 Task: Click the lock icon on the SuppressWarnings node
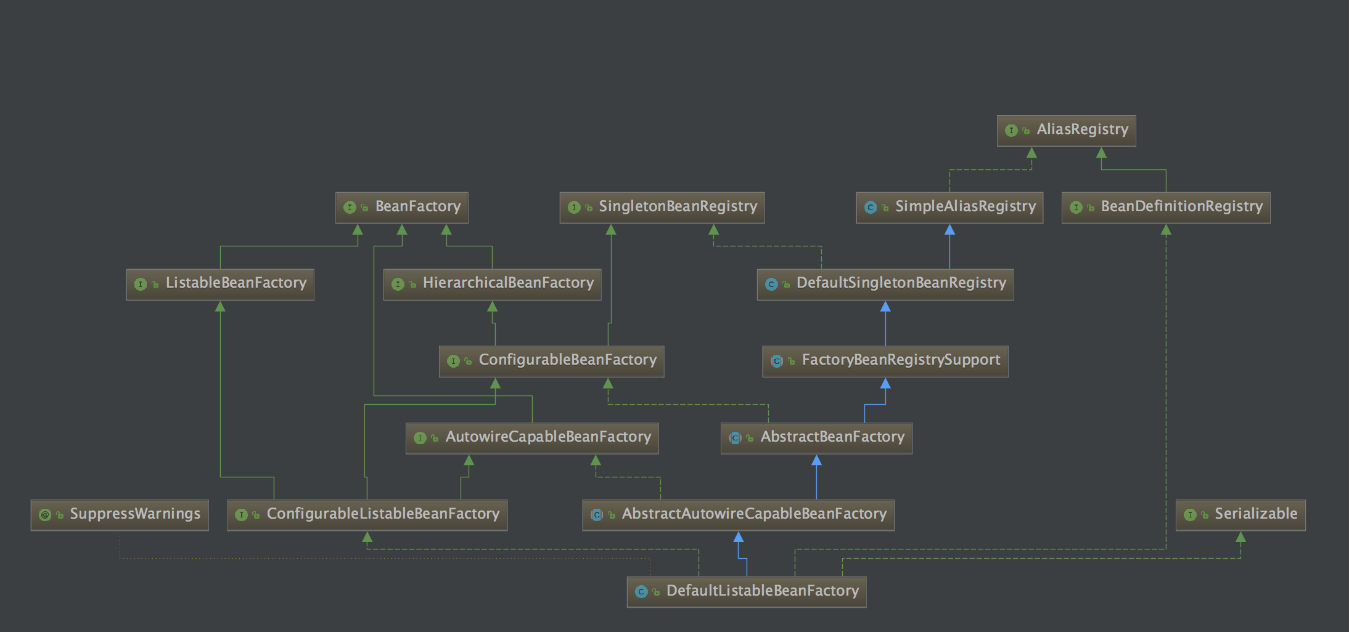click(60, 515)
